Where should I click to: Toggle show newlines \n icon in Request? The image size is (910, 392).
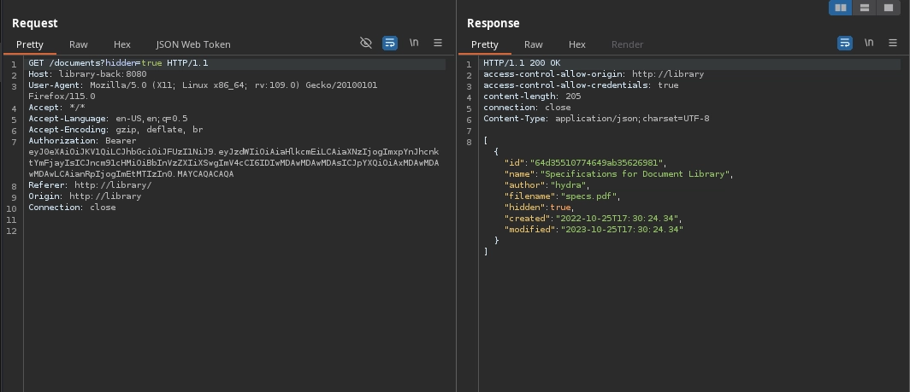click(414, 43)
